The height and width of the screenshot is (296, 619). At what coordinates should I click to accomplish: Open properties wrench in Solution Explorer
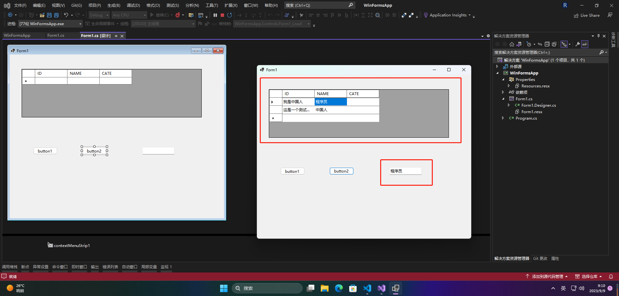[578, 44]
